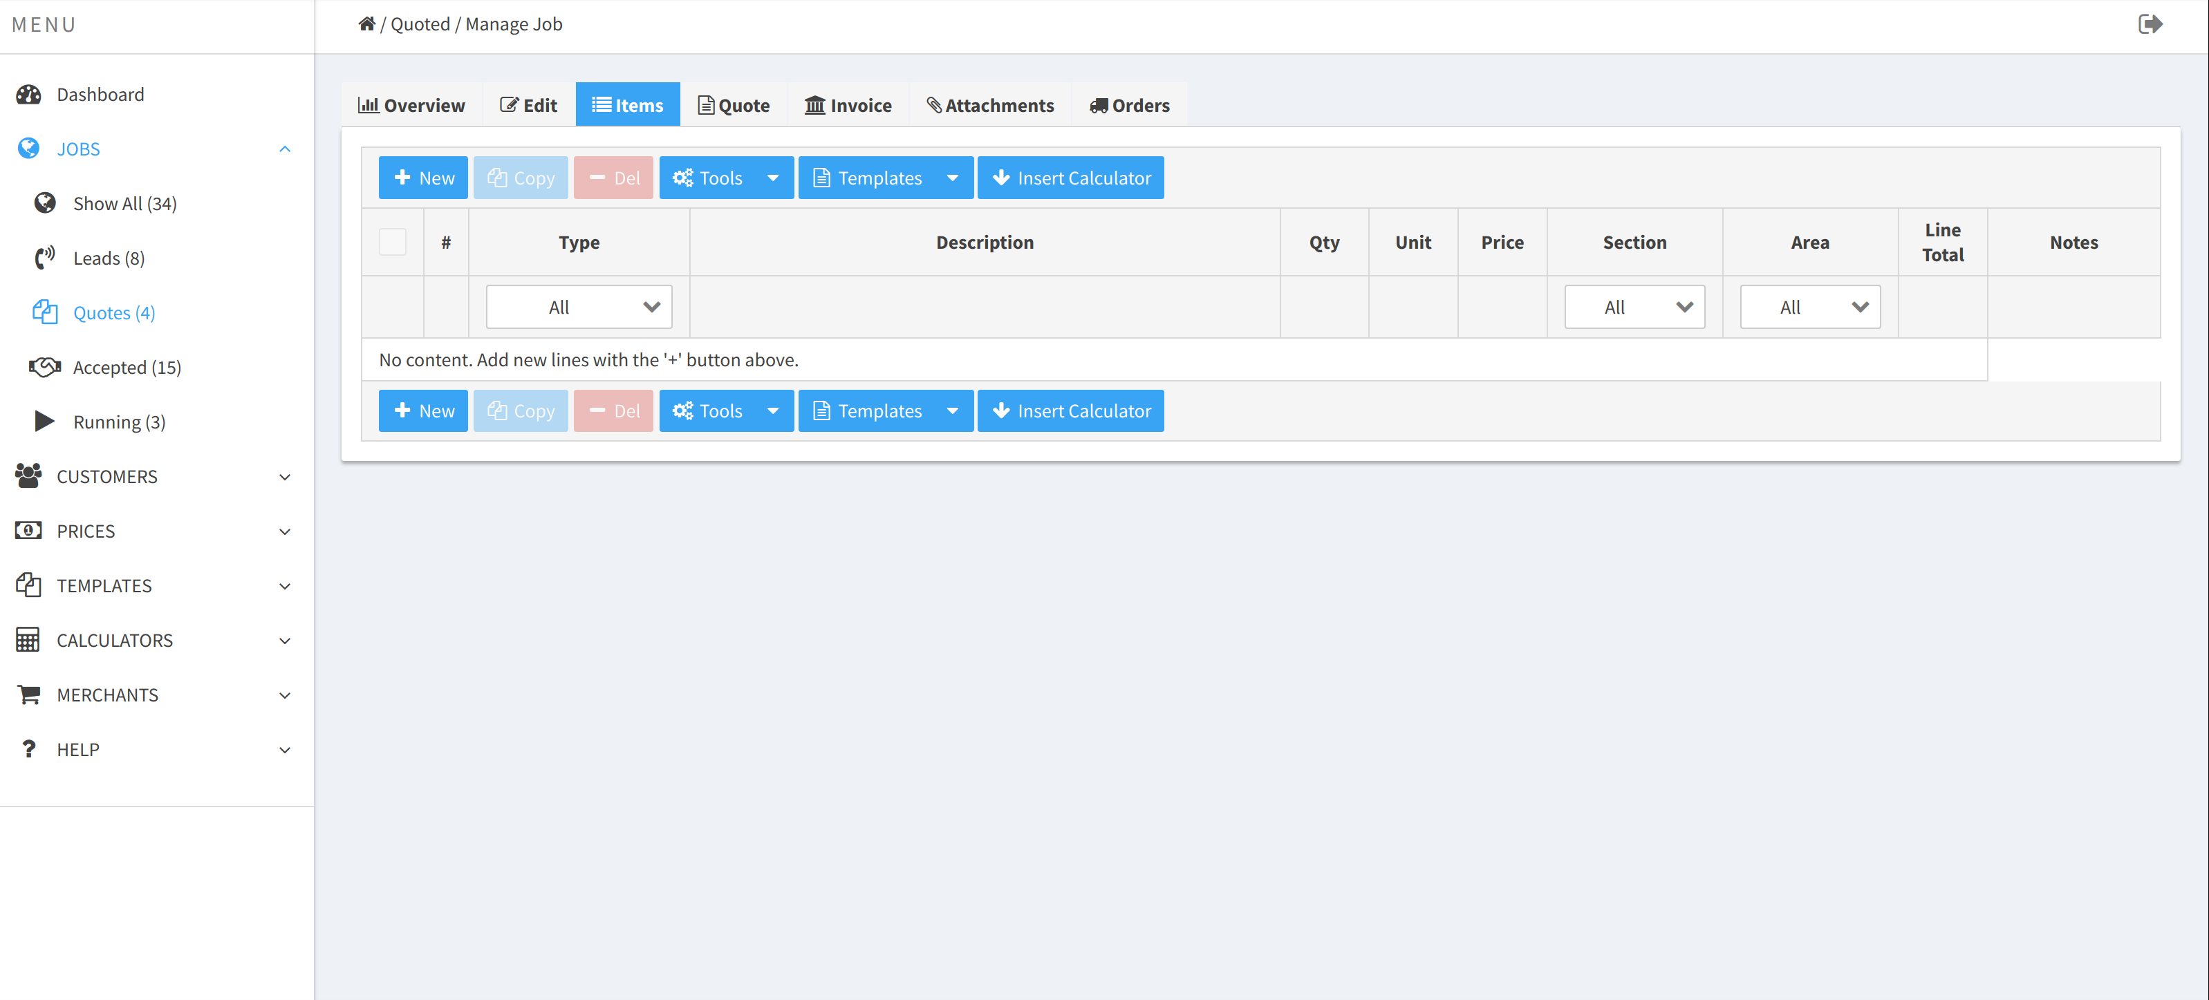Open Show All (34) jobs
2209x1000 pixels.
pos(124,204)
